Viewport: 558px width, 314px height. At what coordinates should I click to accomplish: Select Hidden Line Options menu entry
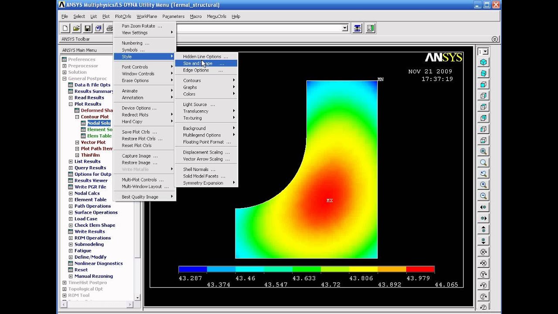(x=206, y=57)
